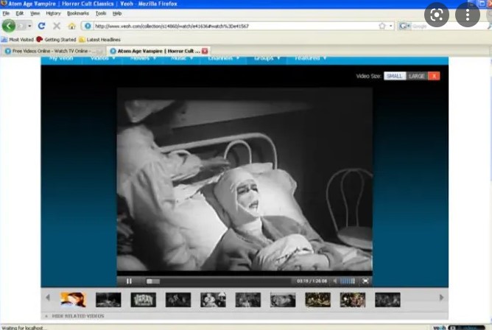The width and height of the screenshot is (492, 330).
Task: Open the Getting Started bookmark
Action: click(56, 40)
